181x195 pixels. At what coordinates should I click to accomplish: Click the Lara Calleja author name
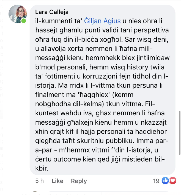click(x=52, y=12)
